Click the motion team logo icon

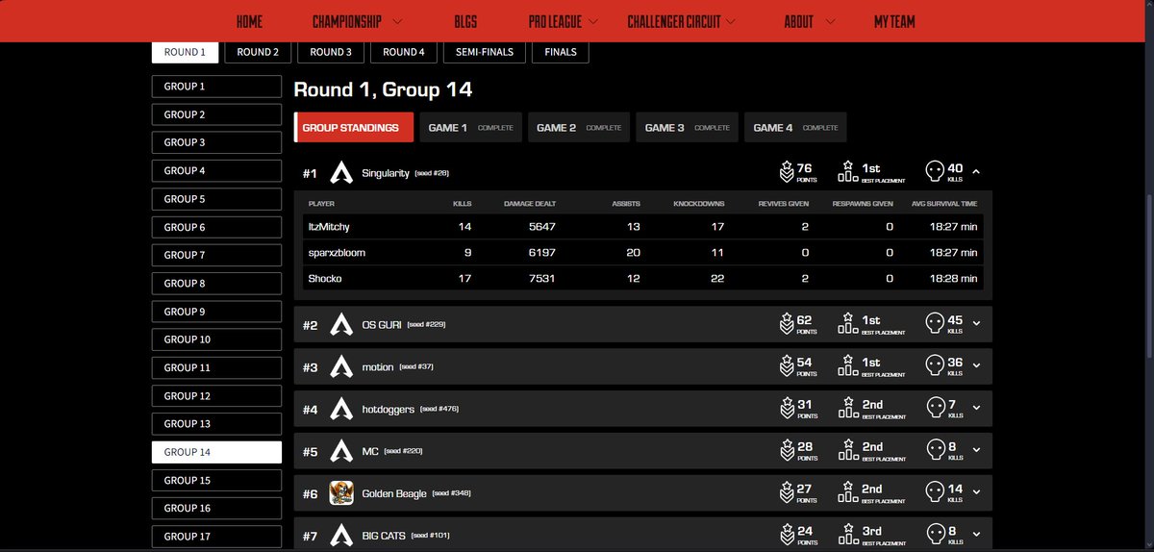[341, 366]
